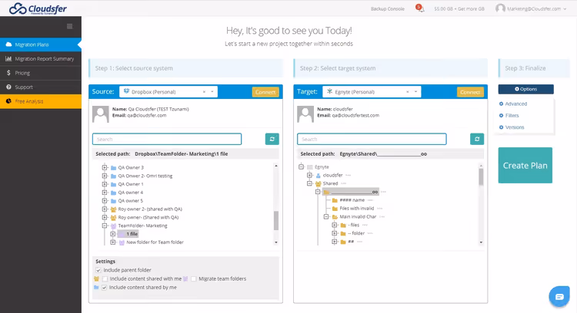Click the Create Plan button

525,166
